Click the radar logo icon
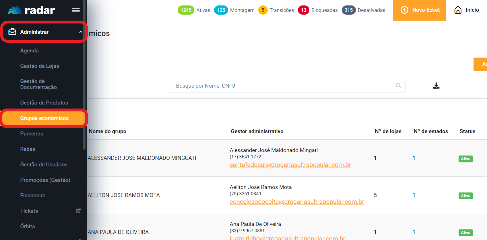Viewport: 487px width, 240px height. point(14,10)
